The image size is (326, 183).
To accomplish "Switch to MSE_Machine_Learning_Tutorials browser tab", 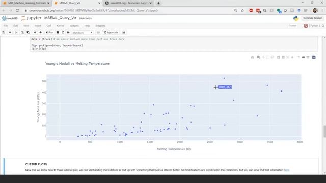I will click(26, 3).
